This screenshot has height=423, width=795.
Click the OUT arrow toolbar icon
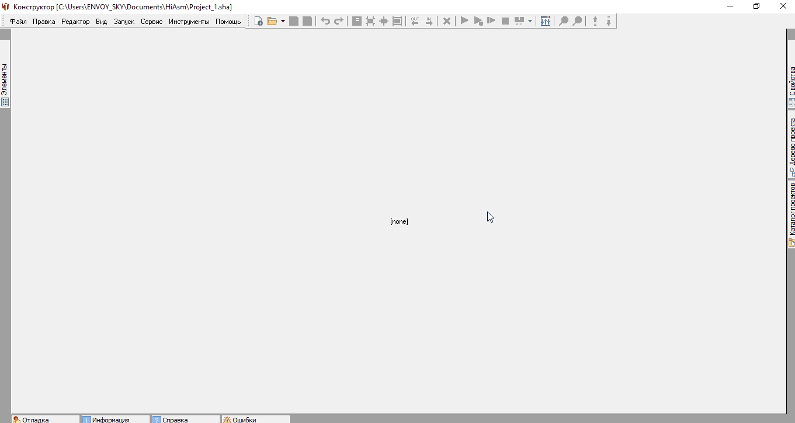(x=415, y=21)
